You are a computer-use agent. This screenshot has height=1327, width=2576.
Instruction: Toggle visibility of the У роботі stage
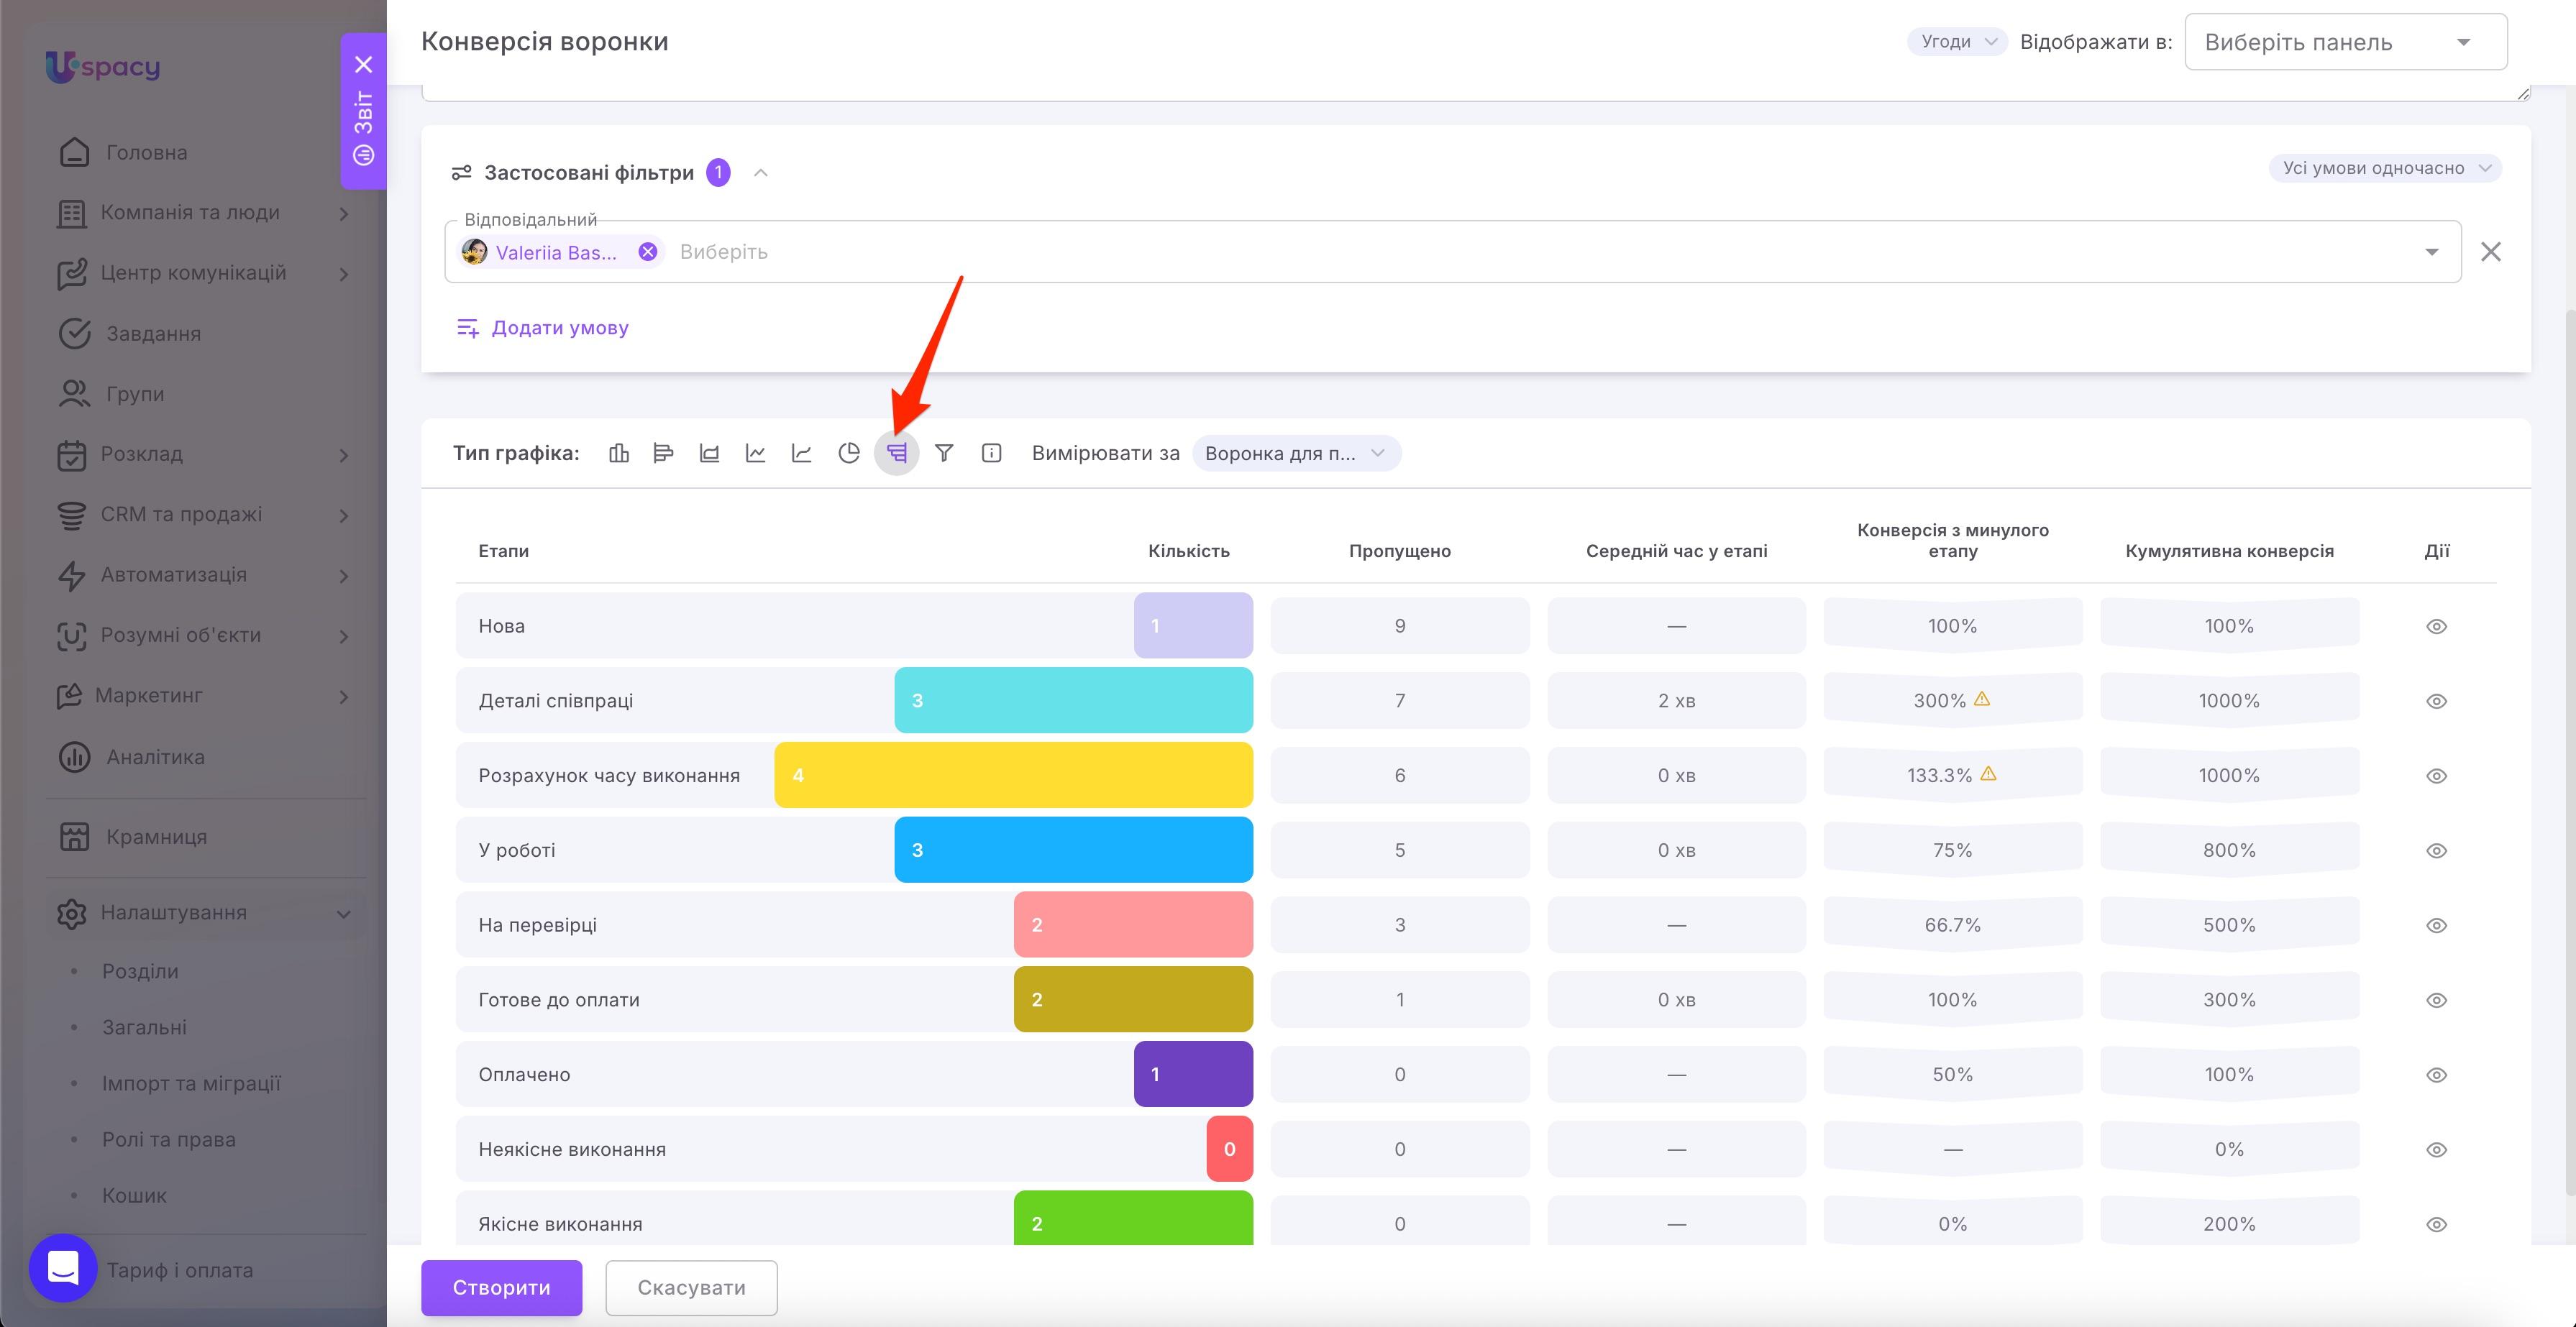[2437, 850]
